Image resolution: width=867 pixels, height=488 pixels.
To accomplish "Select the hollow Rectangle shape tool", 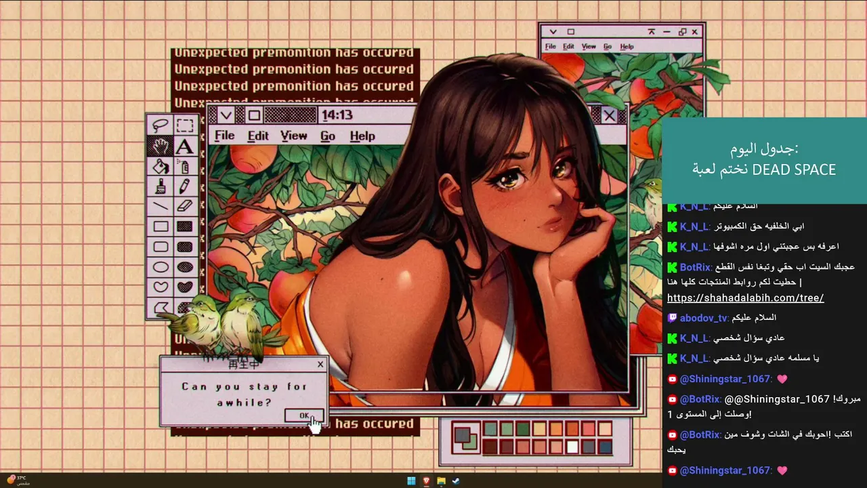I will point(161,226).
